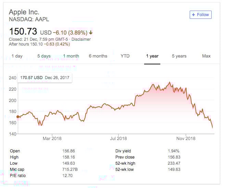Click the 150.73 price figure

pyautogui.click(x=23, y=32)
